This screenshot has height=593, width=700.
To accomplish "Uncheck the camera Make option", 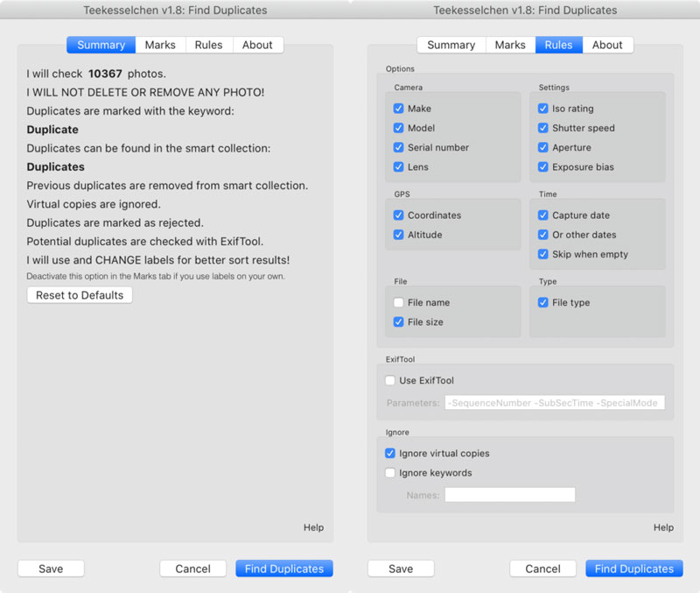I will click(399, 109).
